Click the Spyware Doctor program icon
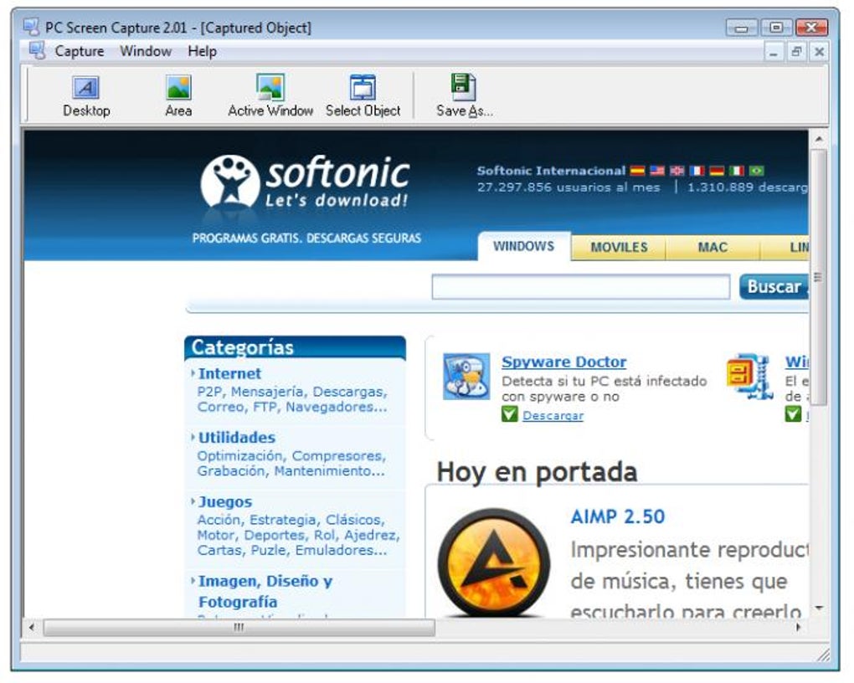 [466, 377]
